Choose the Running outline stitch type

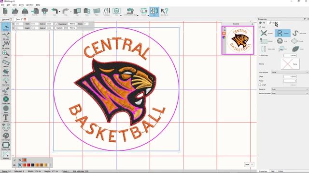pos(282,33)
